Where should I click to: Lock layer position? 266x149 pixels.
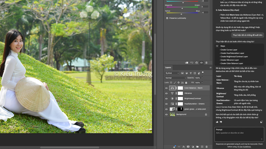179,82
